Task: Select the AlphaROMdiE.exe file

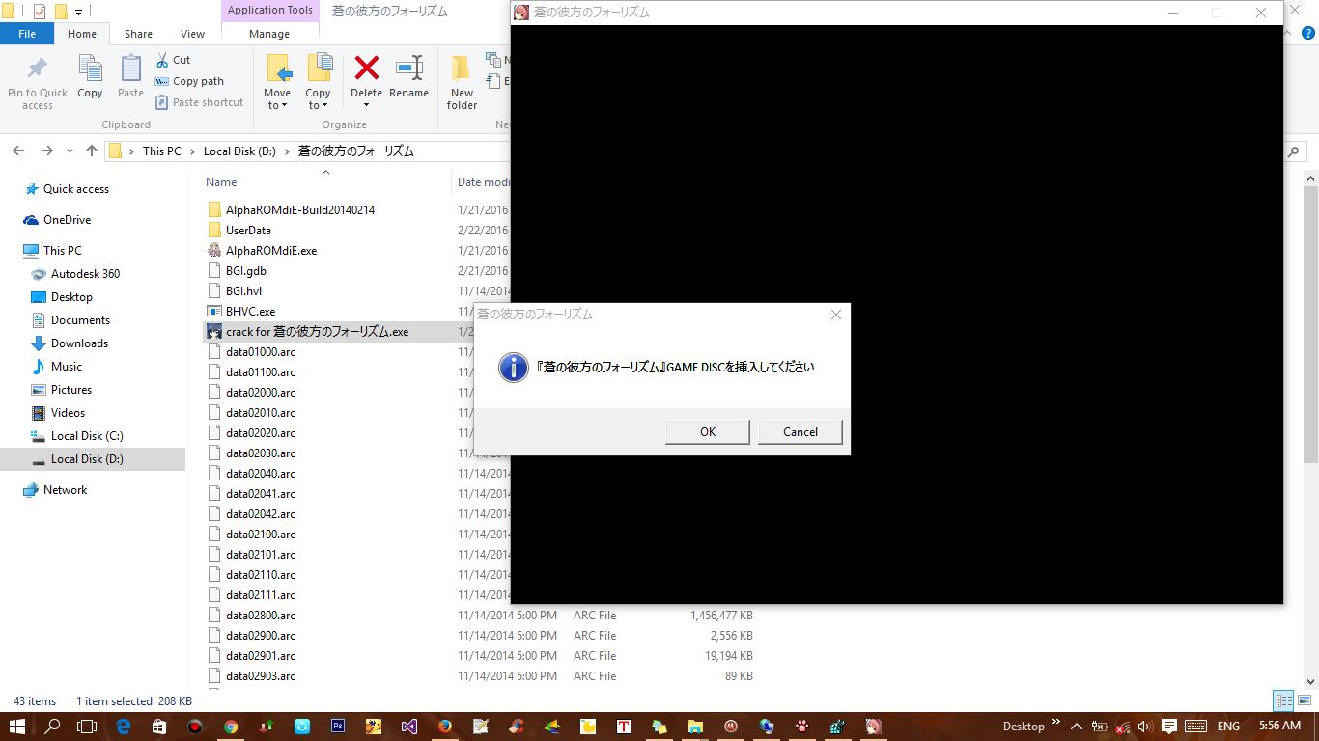Action: tap(270, 251)
